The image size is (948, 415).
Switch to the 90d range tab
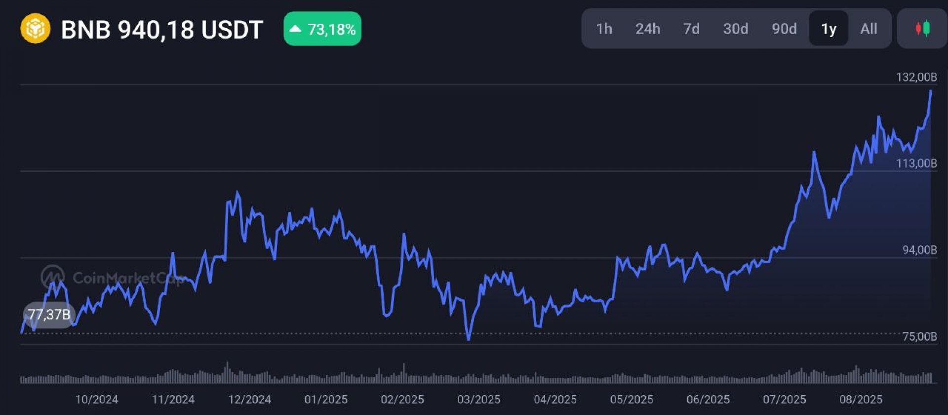click(x=784, y=29)
